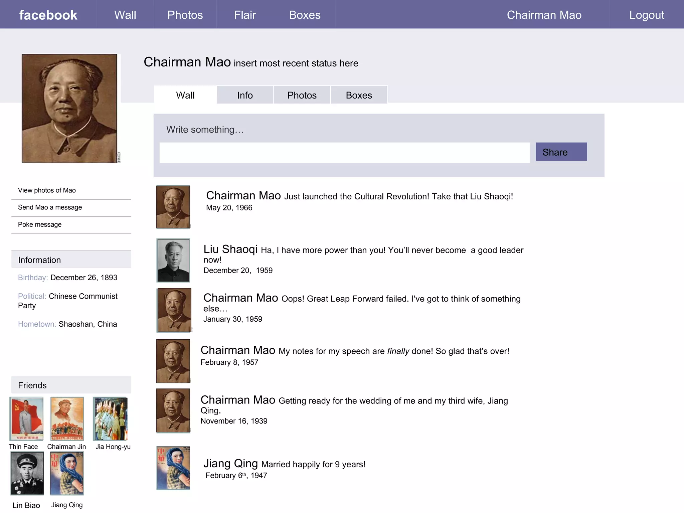Click Logout in the header
The width and height of the screenshot is (684, 513).
(x=647, y=15)
